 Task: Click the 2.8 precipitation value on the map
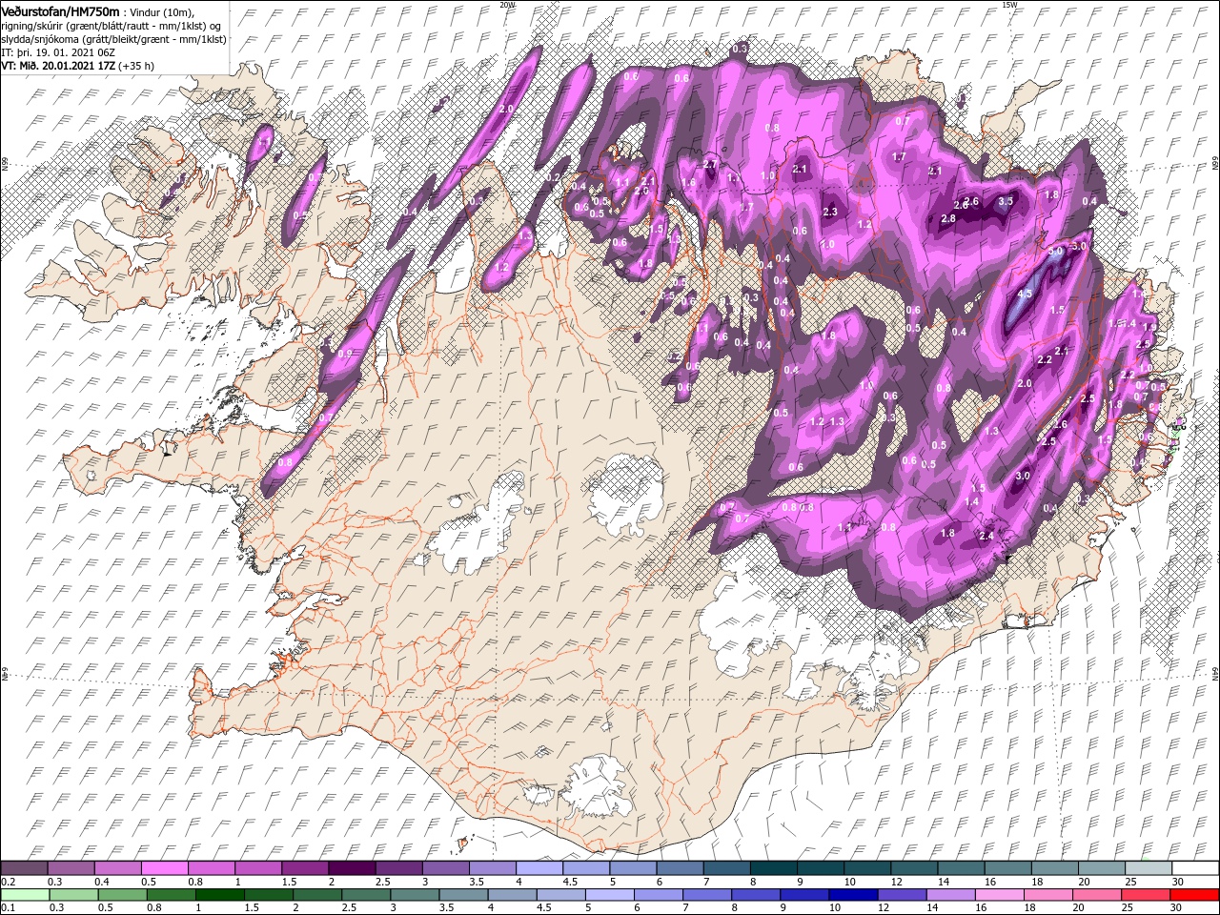click(x=948, y=218)
